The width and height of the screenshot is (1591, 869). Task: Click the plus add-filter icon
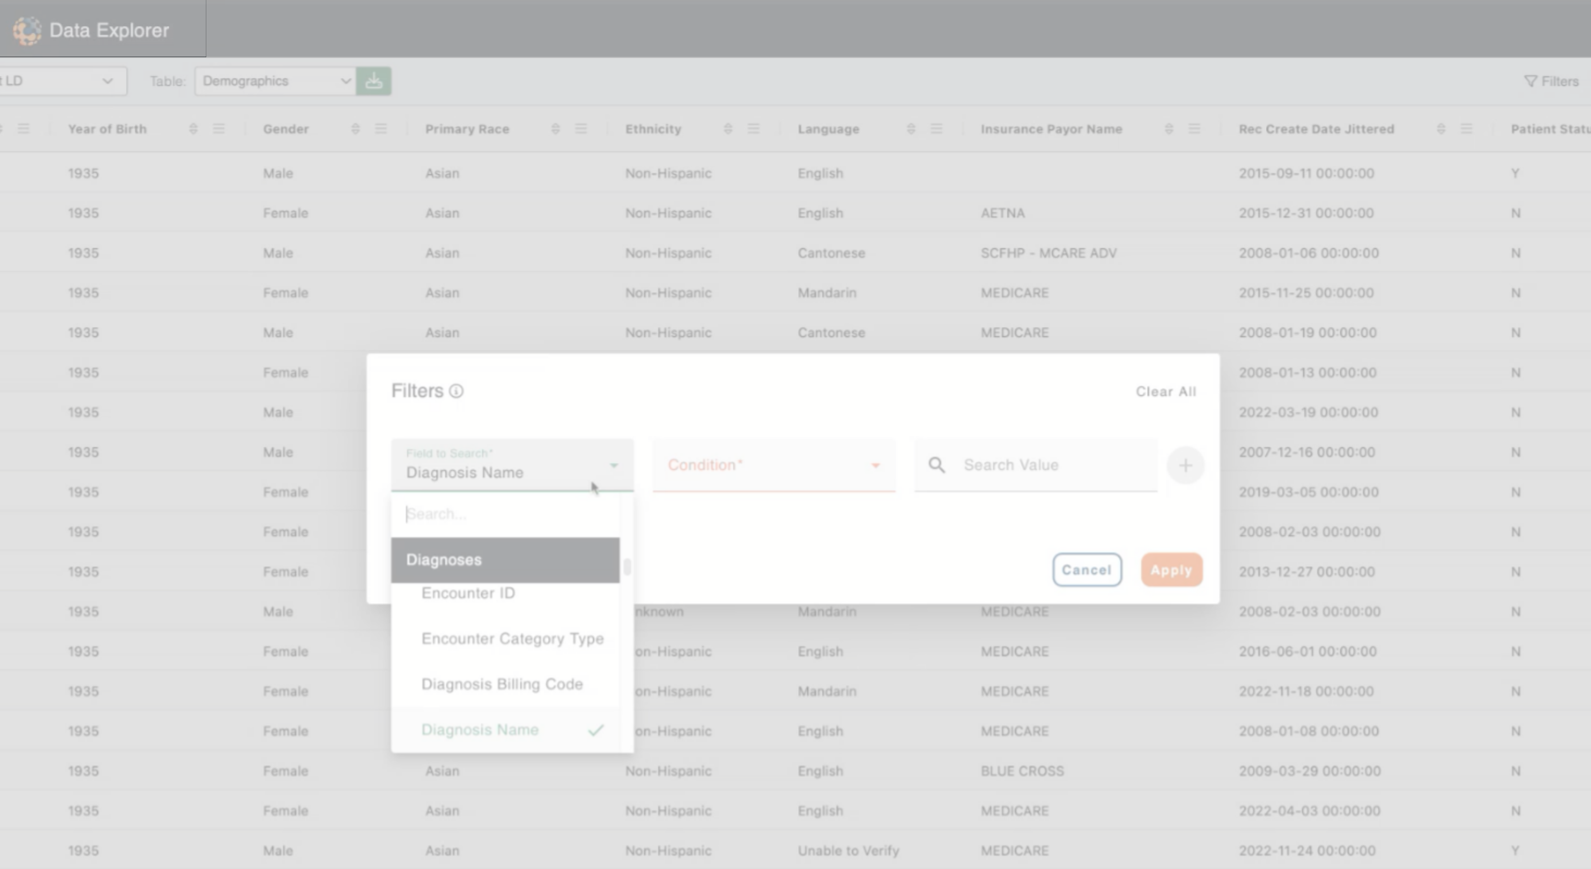1185,465
